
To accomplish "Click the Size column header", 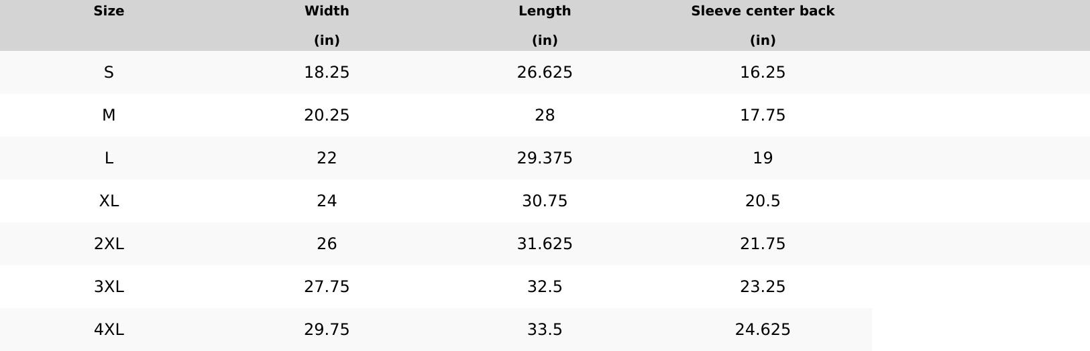I will click(109, 11).
